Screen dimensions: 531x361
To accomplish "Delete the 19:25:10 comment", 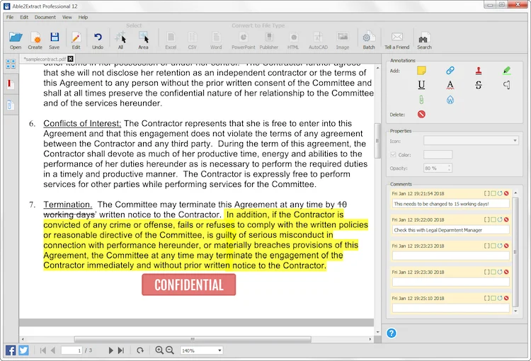I will 506,298.
